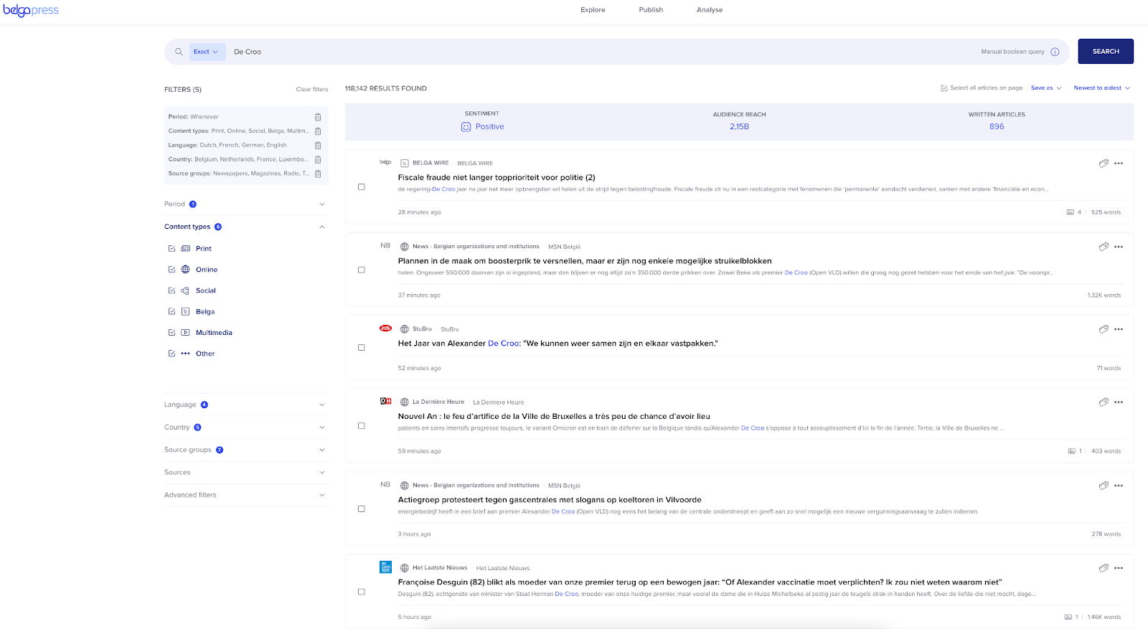The height and width of the screenshot is (629, 1148).
Task: Open the Explore tab
Action: coord(593,10)
